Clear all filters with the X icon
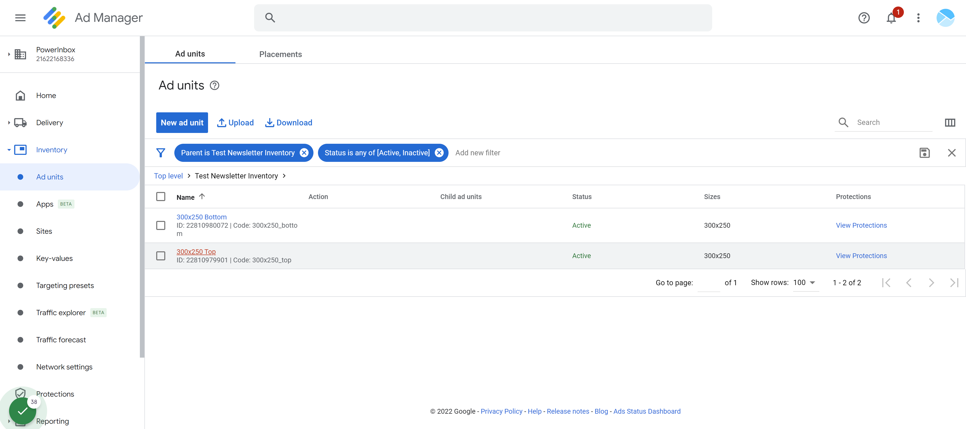 point(952,153)
